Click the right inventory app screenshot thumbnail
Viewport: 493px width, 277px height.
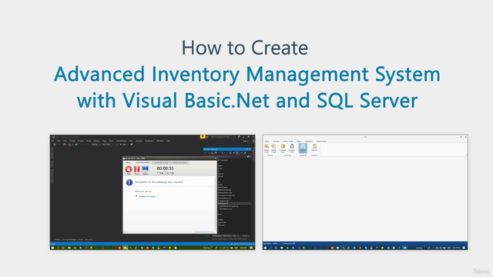point(365,192)
